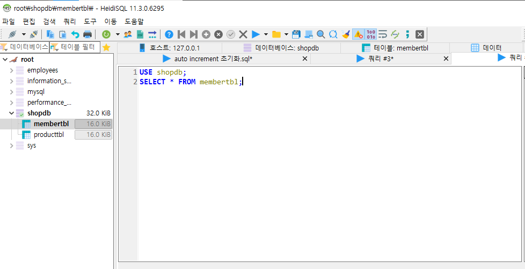Click the blue Help question icon
The width and height of the screenshot is (525, 269).
point(169,34)
